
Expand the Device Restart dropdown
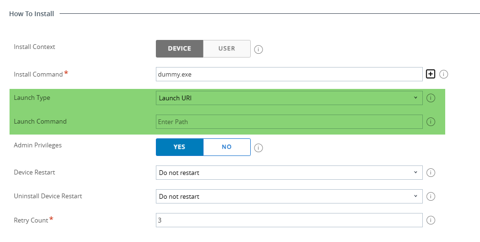289,173
